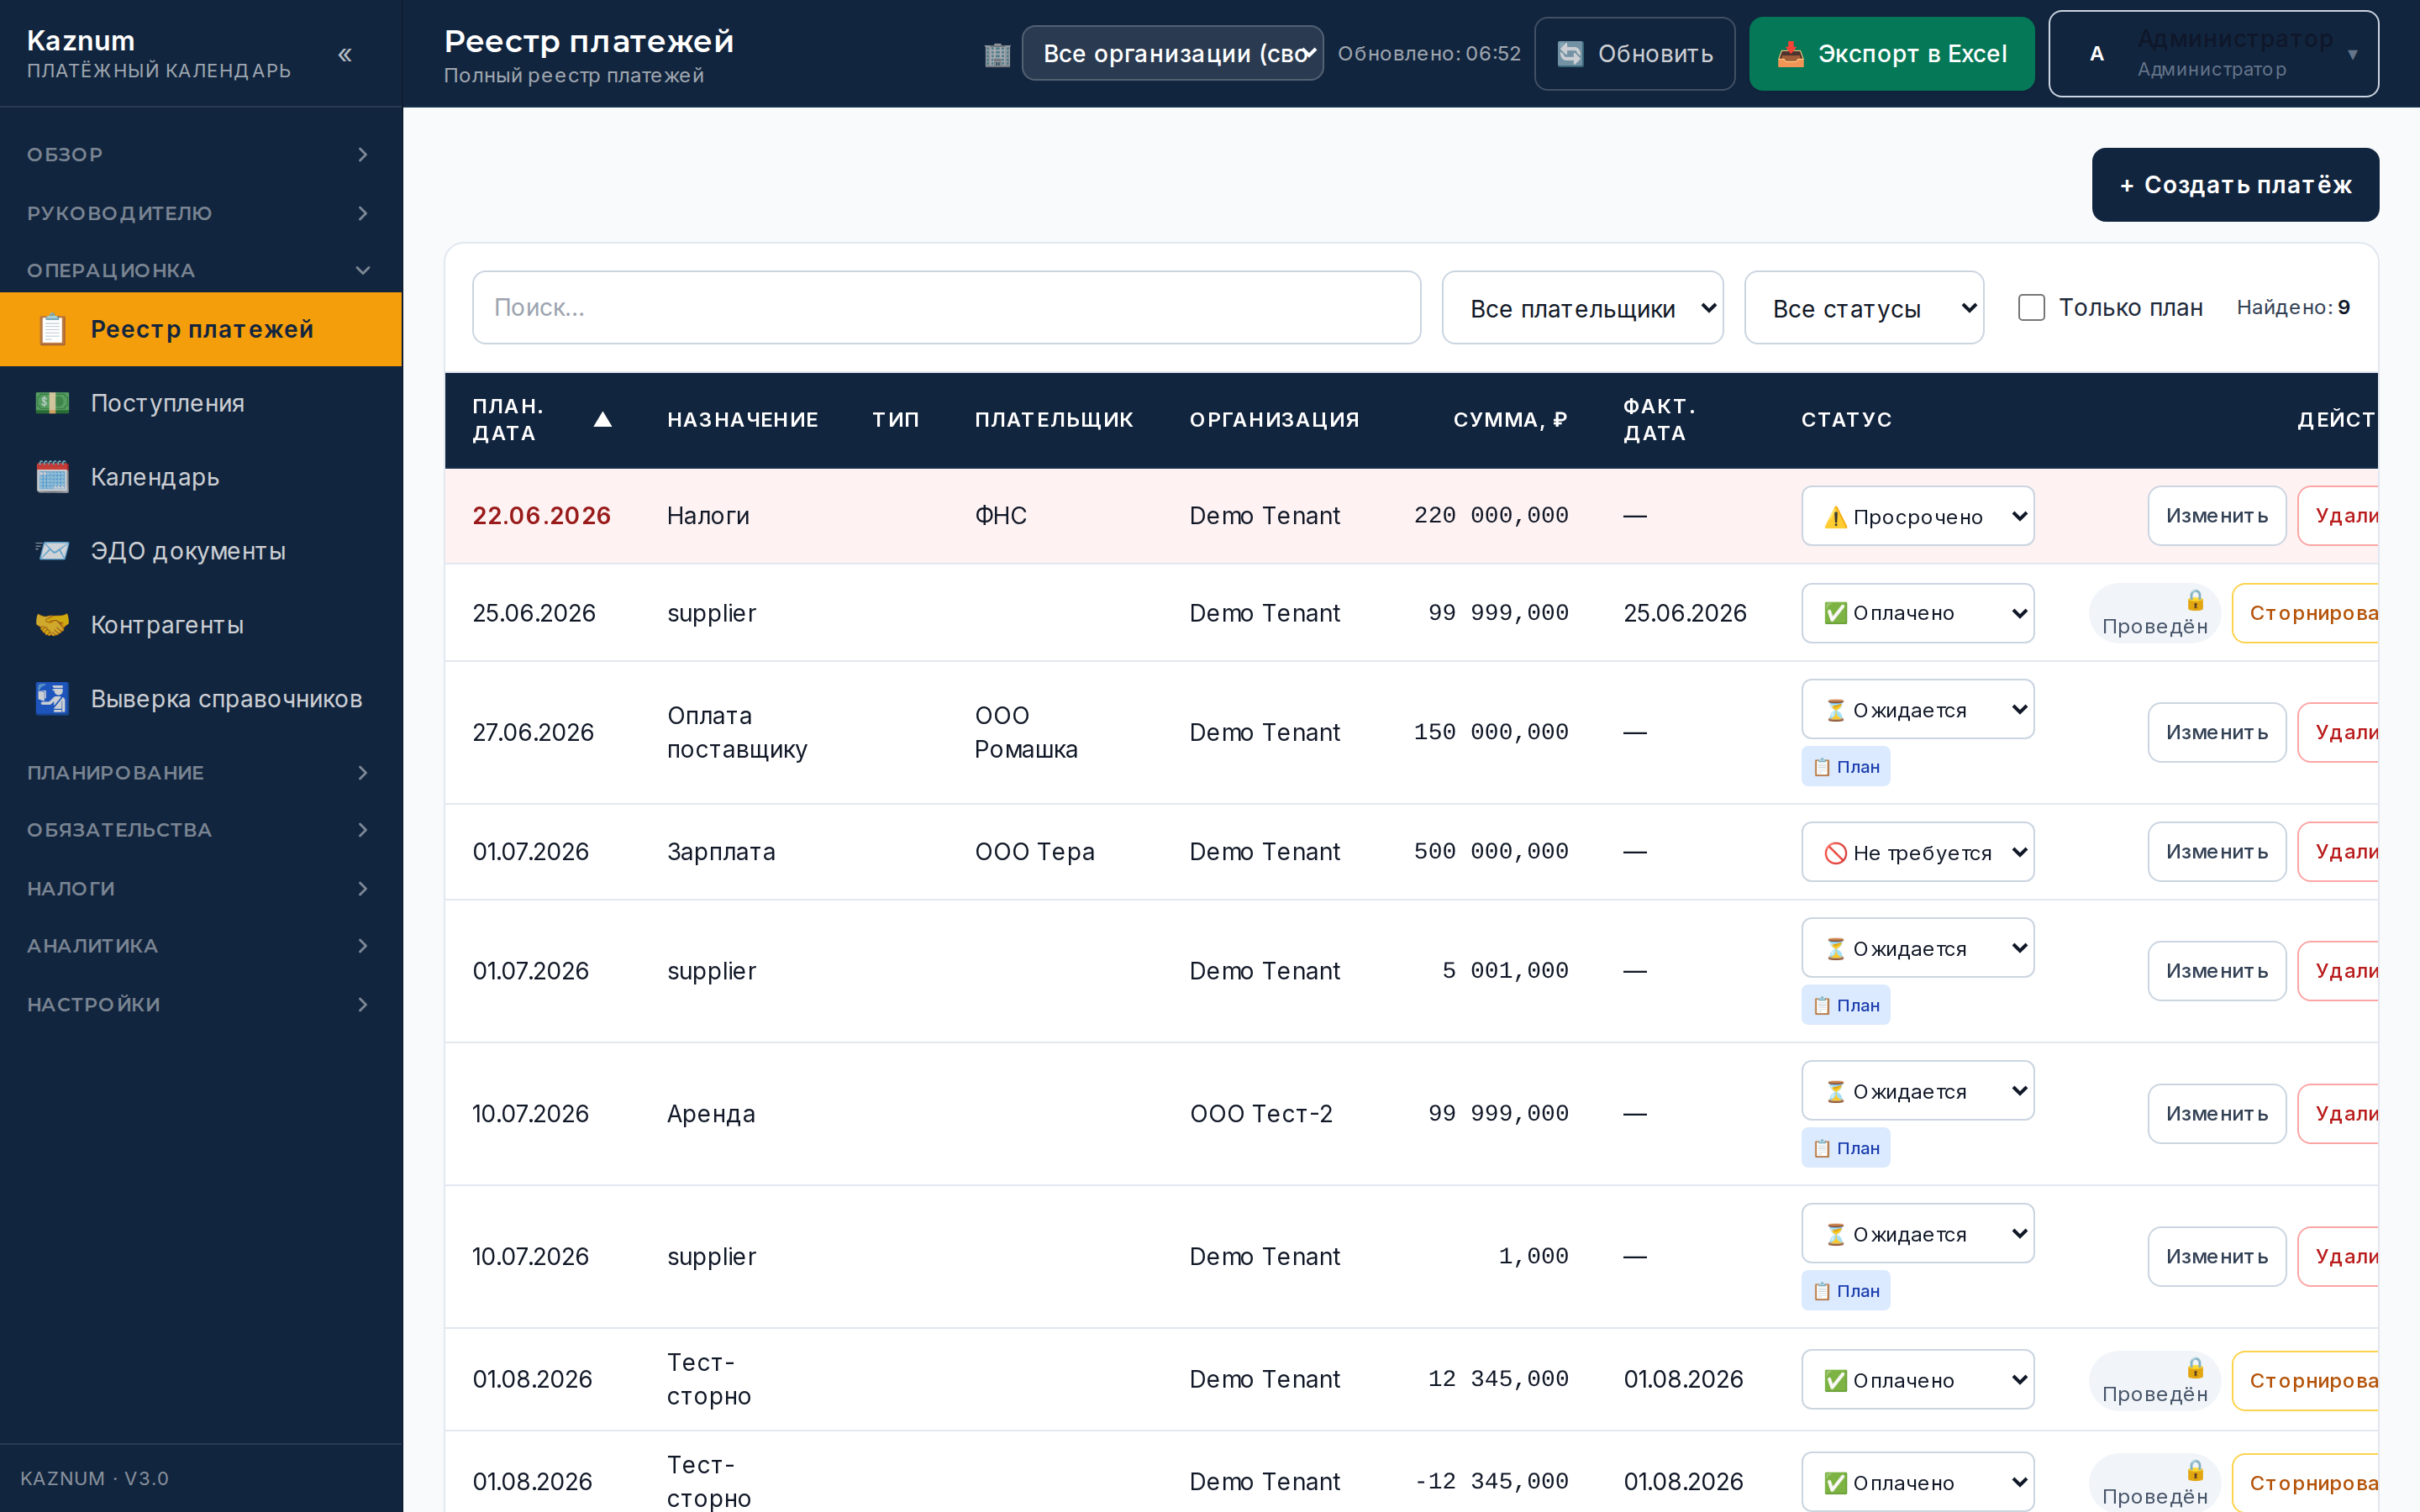Enable the Только план checkbox

pos(2031,307)
